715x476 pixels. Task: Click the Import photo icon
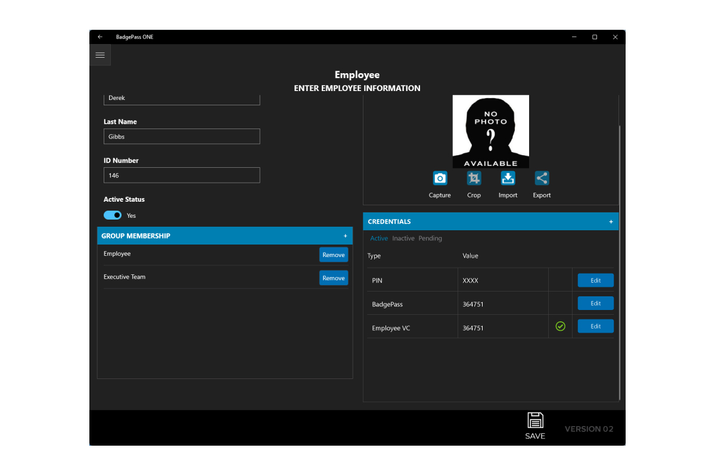click(x=508, y=178)
